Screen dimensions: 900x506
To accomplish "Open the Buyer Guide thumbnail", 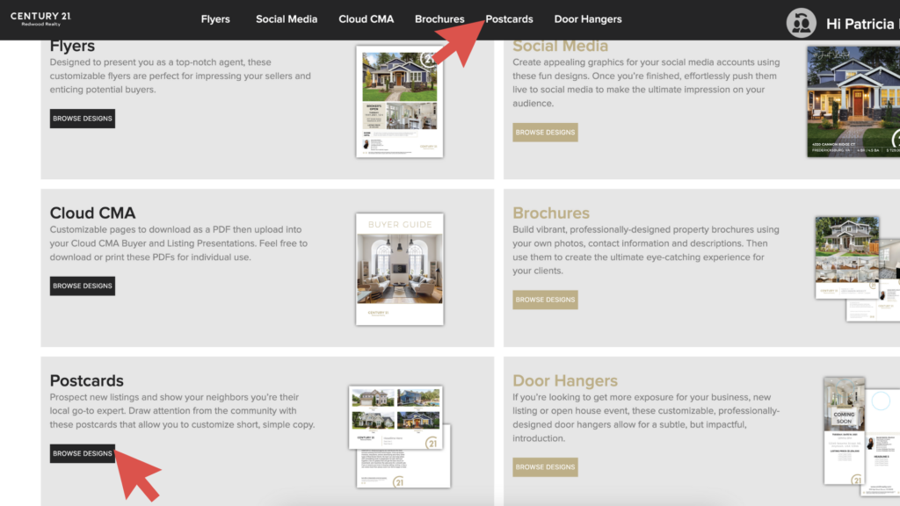I will pos(400,269).
